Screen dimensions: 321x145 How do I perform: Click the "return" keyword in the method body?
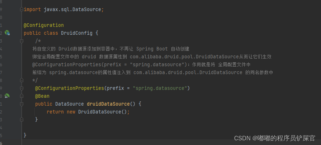click(x=55, y=112)
